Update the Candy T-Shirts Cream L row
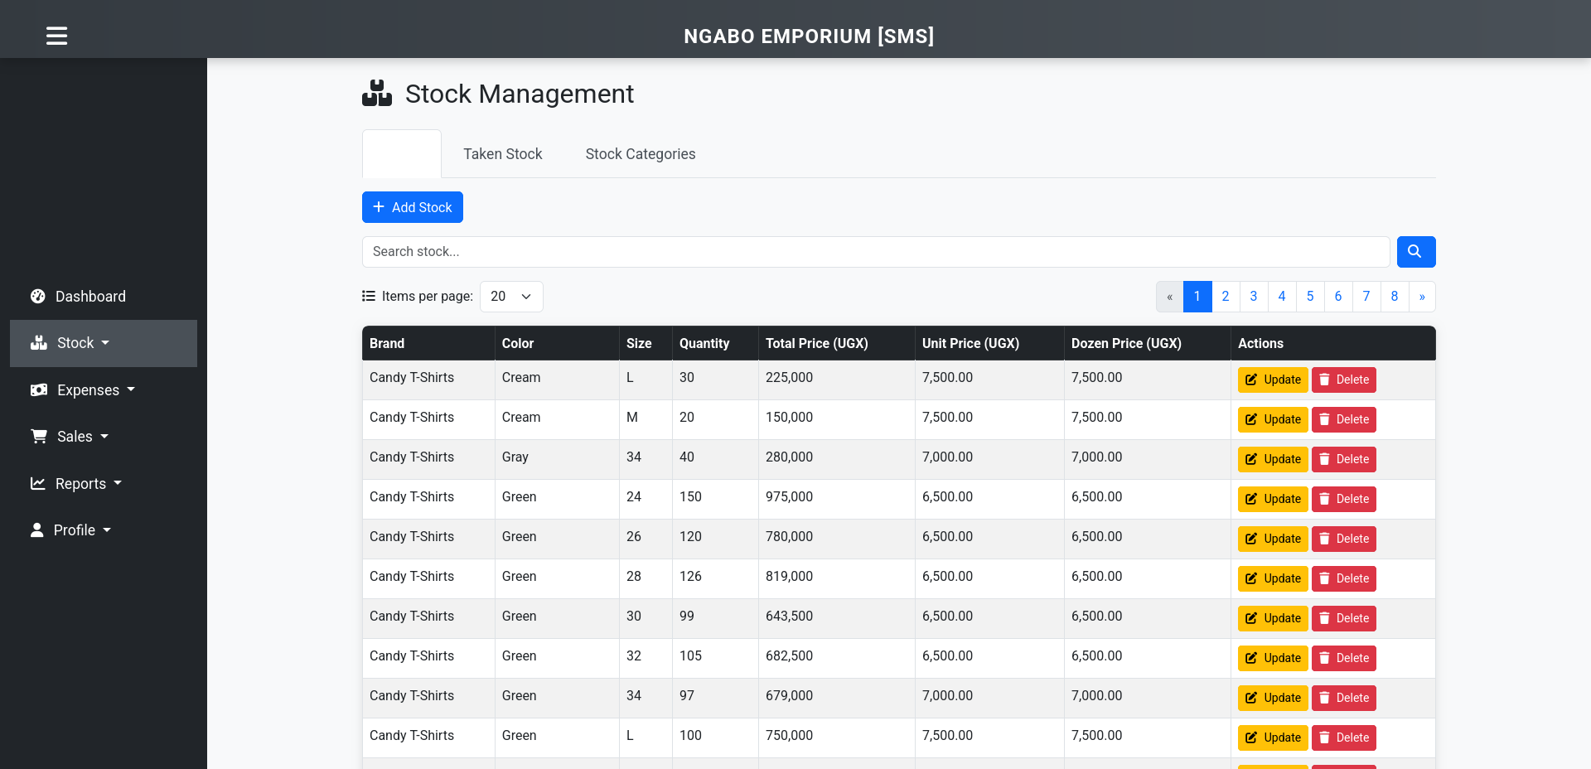 [1272, 380]
